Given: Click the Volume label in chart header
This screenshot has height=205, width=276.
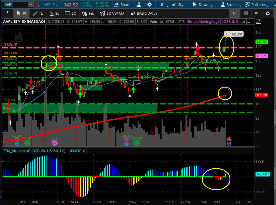Looking at the screenshot, I should 156,22.
